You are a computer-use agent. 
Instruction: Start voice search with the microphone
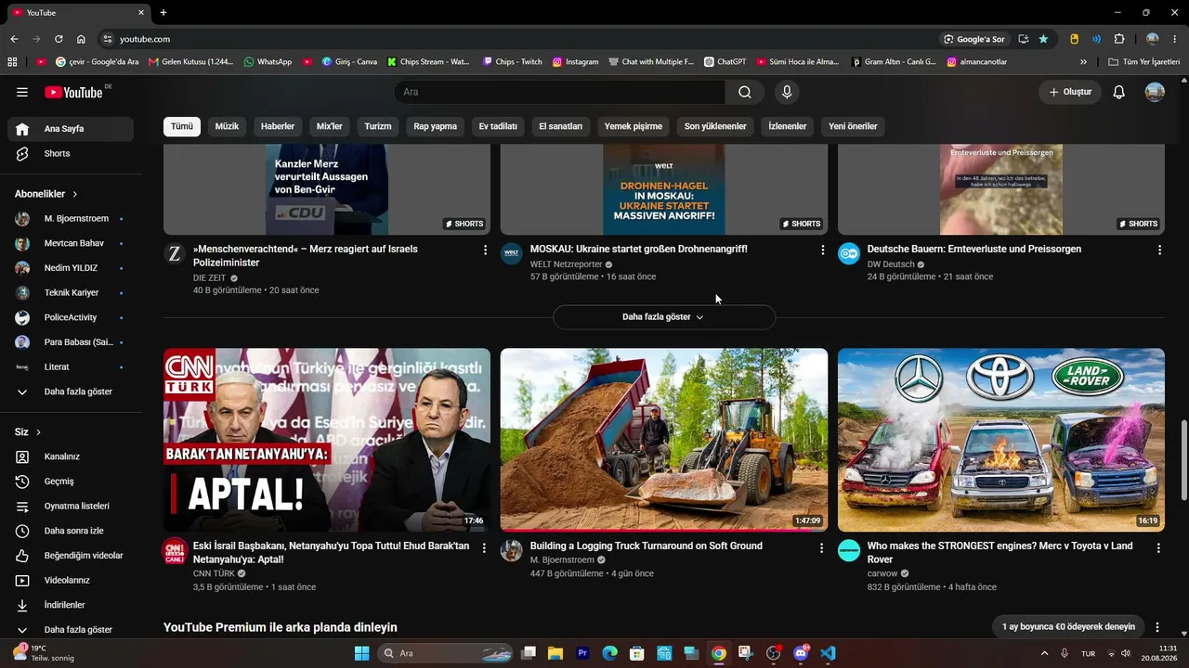click(x=787, y=92)
